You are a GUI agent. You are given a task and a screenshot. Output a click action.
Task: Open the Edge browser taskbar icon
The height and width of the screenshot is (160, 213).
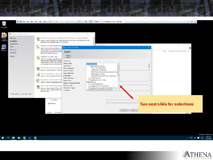click(x=30, y=138)
